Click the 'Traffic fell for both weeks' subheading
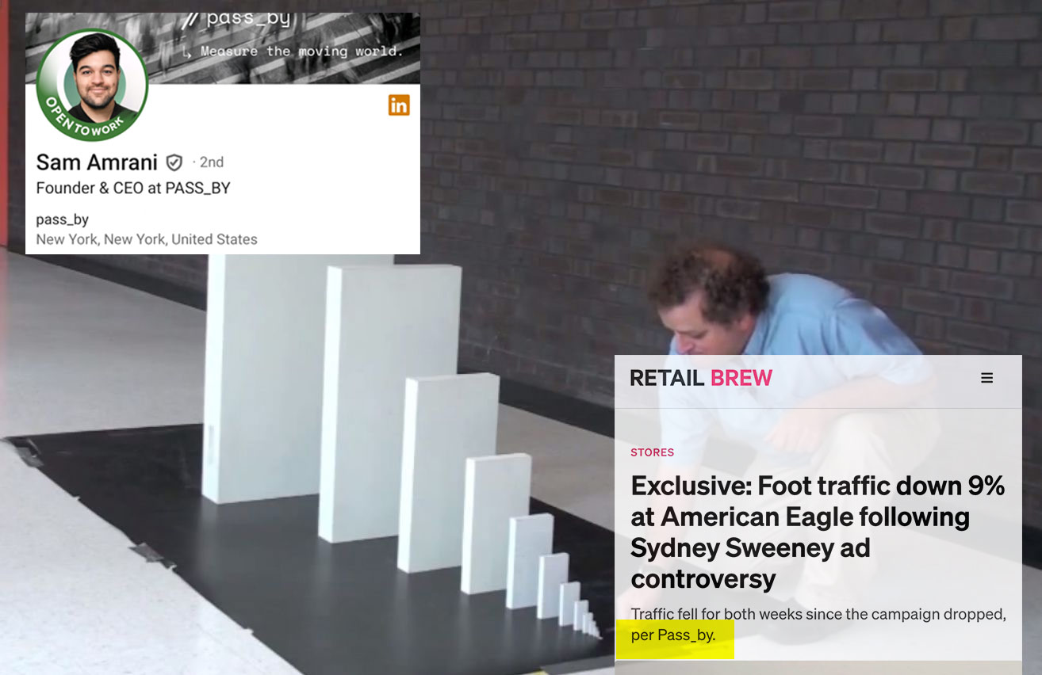This screenshot has height=675, width=1042. point(818,614)
